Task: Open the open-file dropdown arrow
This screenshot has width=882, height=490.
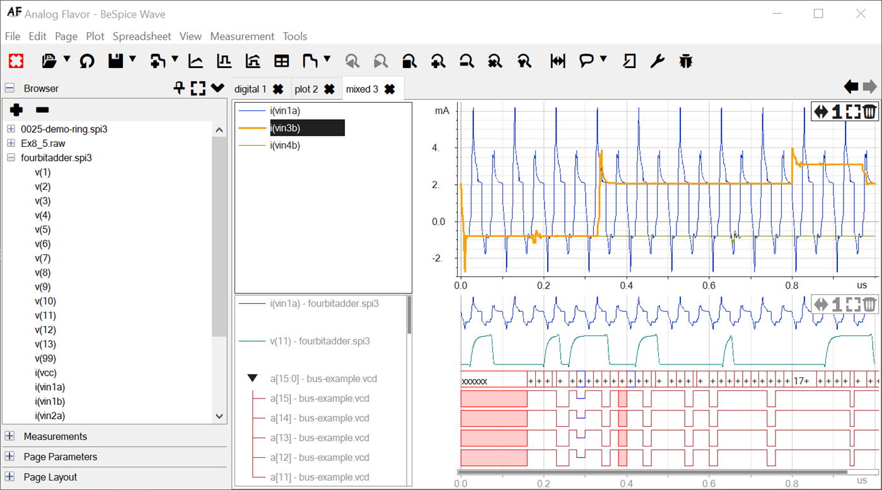Action: [67, 60]
